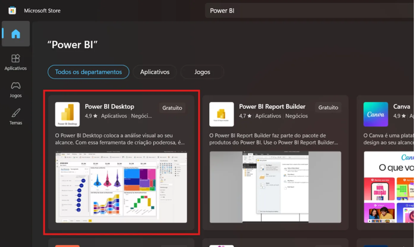Image resolution: width=416 pixels, height=247 pixels.
Task: Click the 4,9 rating of Power BI Desktop
Action: point(91,116)
